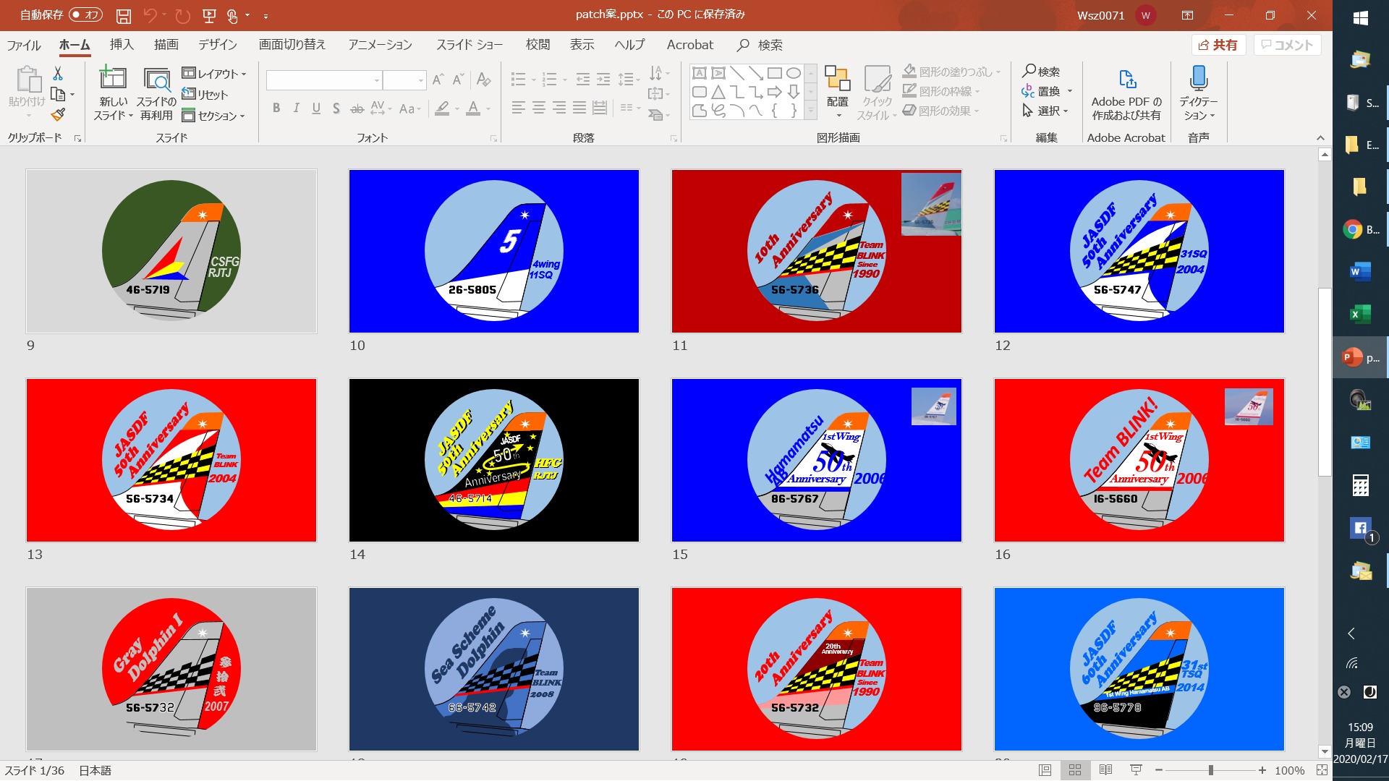Viewport: 1389px width, 781px height.
Task: Click the Center align icon
Action: [539, 108]
